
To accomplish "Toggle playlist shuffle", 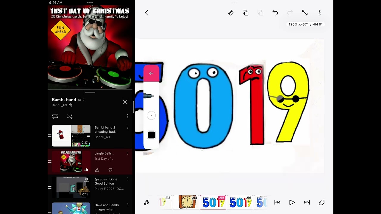I will point(70,116).
